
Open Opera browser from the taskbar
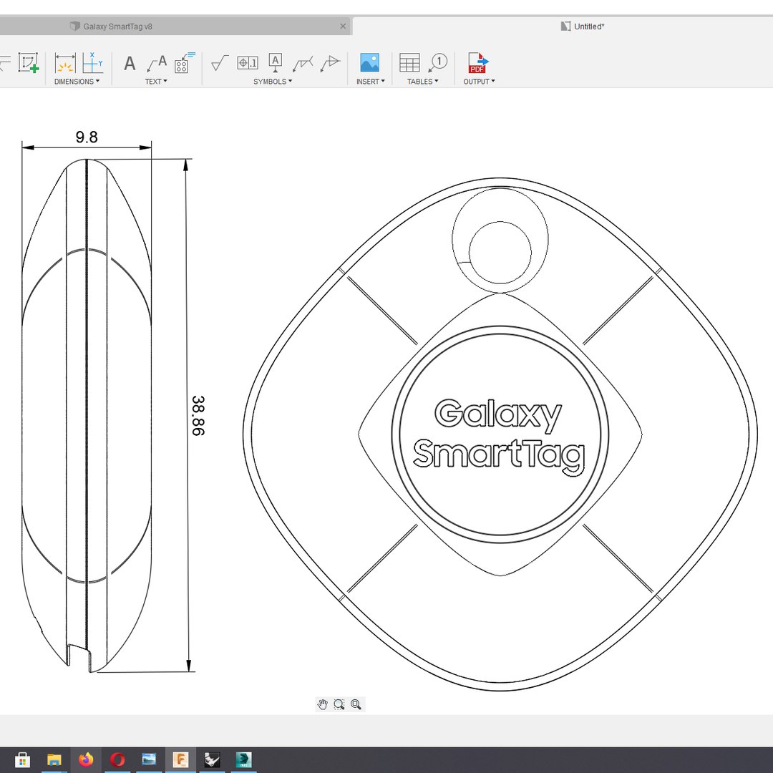pyautogui.click(x=117, y=759)
